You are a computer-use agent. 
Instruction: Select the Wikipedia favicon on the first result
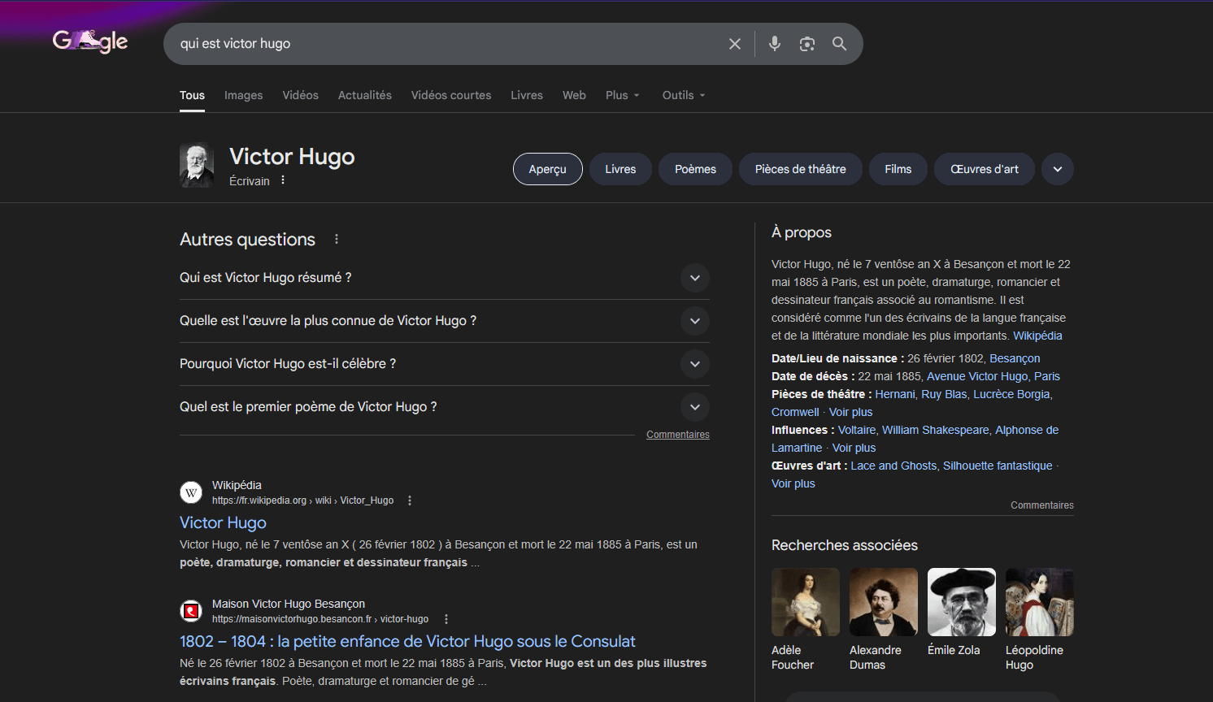[191, 492]
